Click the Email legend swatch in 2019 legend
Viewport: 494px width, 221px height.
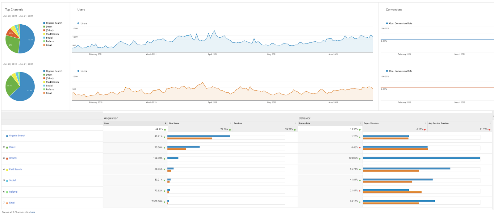44,93
